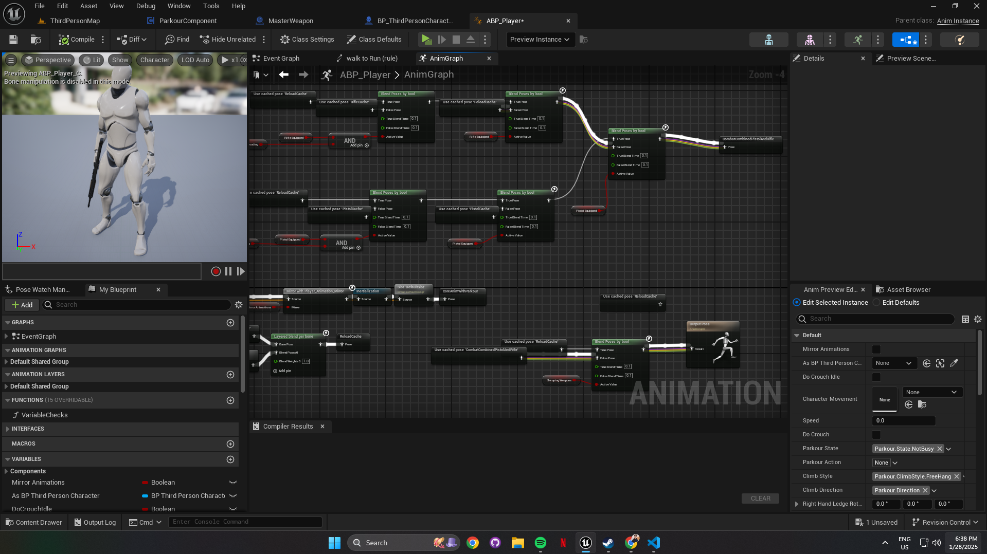Add a new variable with the plus icon
This screenshot has width=987, height=554.
pos(230,459)
